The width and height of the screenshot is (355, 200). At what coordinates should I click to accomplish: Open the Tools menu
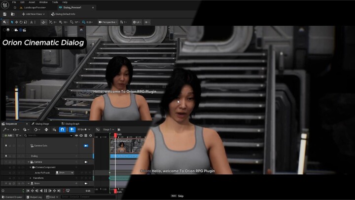click(x=55, y=2)
